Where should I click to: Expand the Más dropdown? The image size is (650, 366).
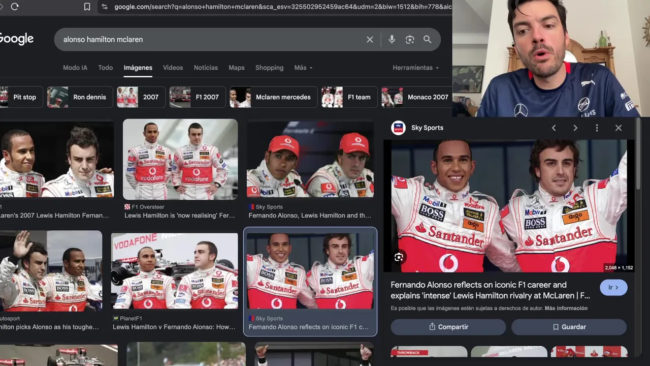tap(303, 68)
